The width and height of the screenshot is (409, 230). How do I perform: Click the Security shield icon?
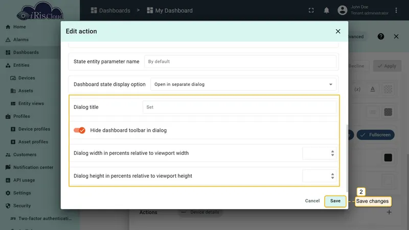click(8, 206)
